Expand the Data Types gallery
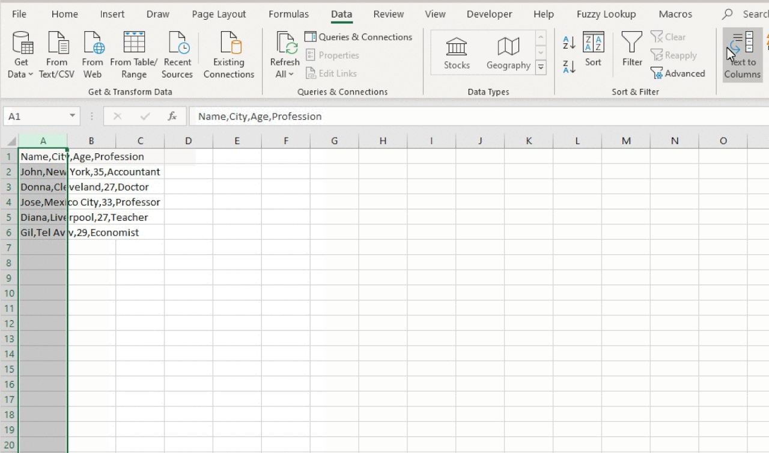Screen dimensions: 769x453 coord(540,67)
